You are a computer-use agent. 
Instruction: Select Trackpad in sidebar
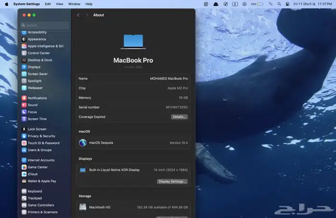(x=32, y=198)
